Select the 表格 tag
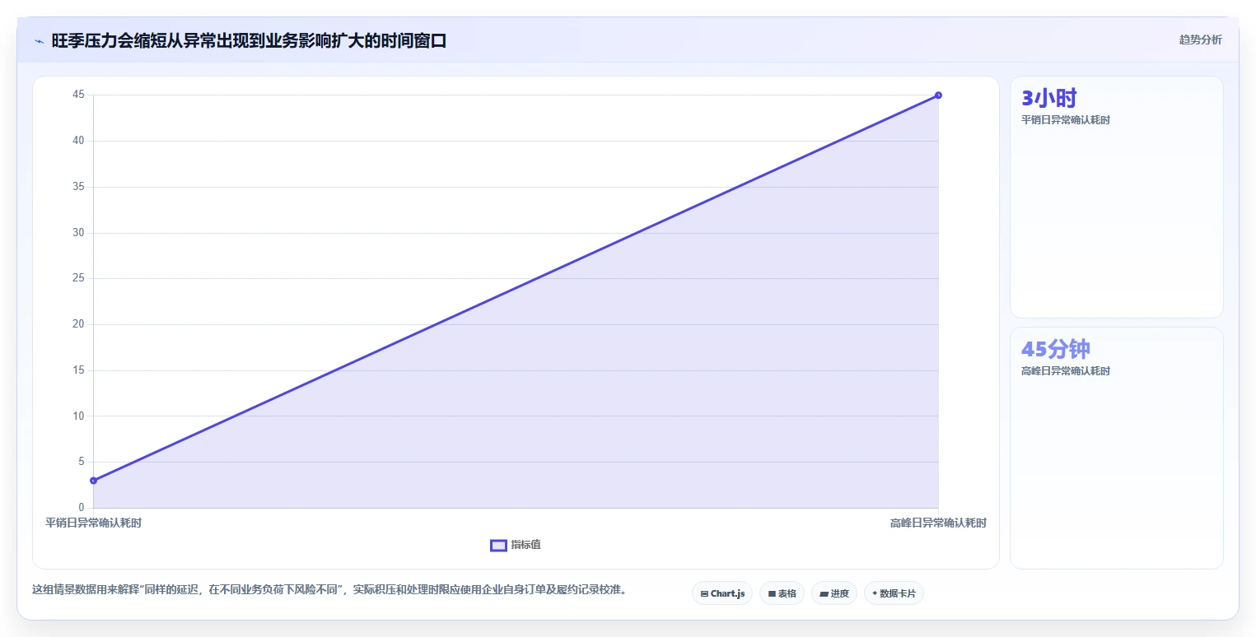The width and height of the screenshot is (1256, 637). click(x=782, y=593)
